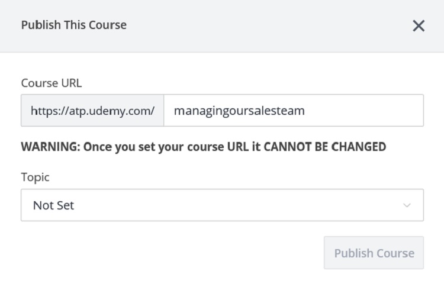This screenshot has height=287, width=444.
Task: Expand the Topic combo box list
Action: pyautogui.click(x=222, y=205)
